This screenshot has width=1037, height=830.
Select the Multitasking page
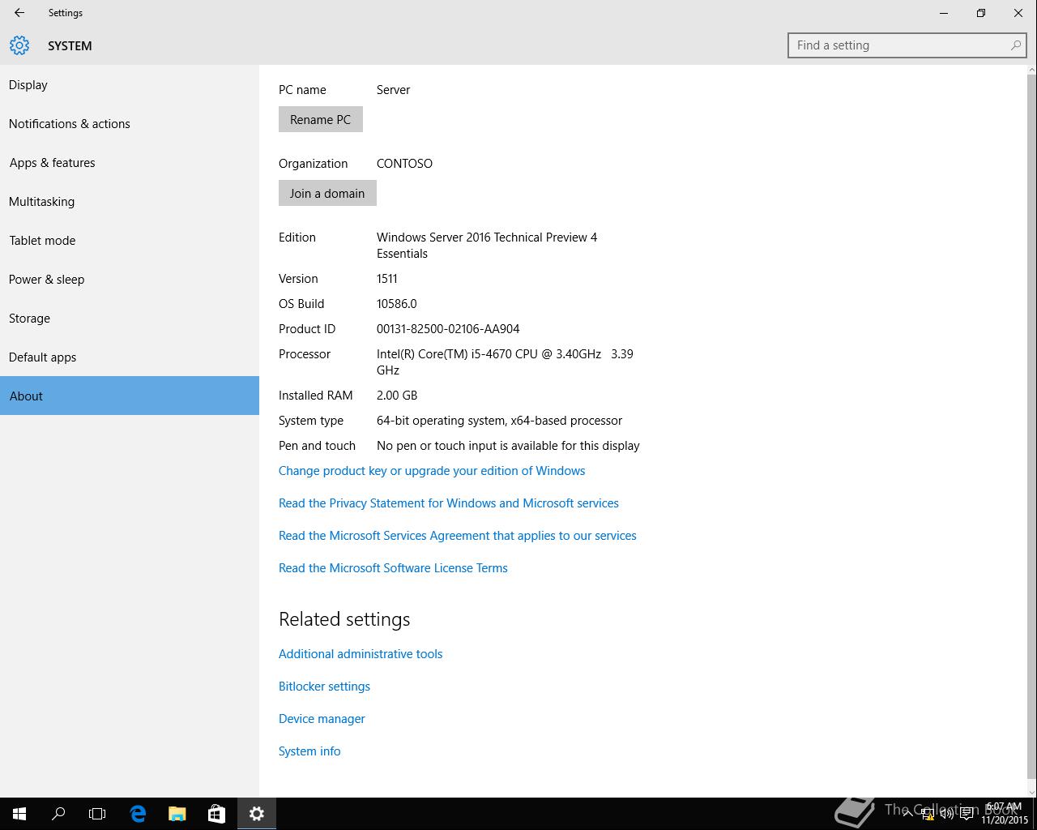(x=130, y=202)
